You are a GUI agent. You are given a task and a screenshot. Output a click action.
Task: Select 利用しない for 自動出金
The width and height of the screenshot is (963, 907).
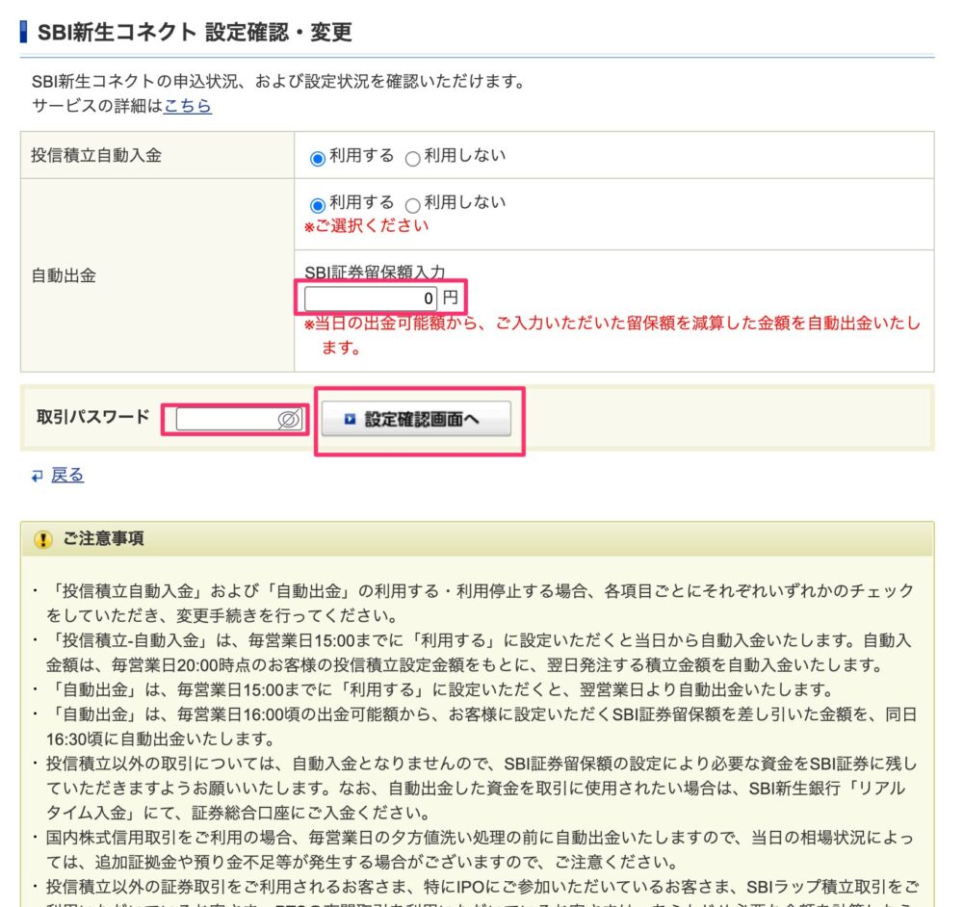(x=413, y=205)
